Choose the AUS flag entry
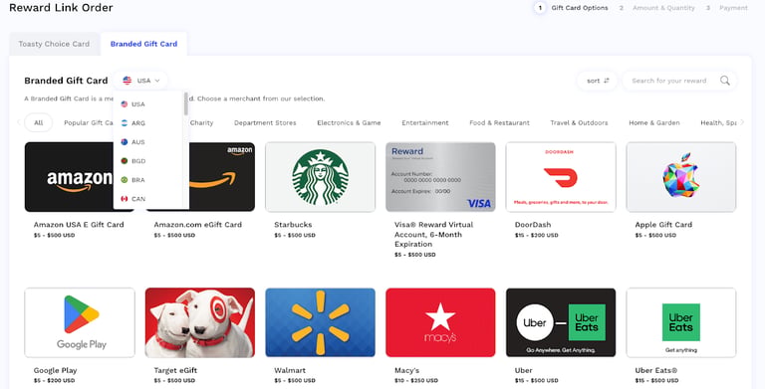The image size is (765, 389). (x=132, y=142)
